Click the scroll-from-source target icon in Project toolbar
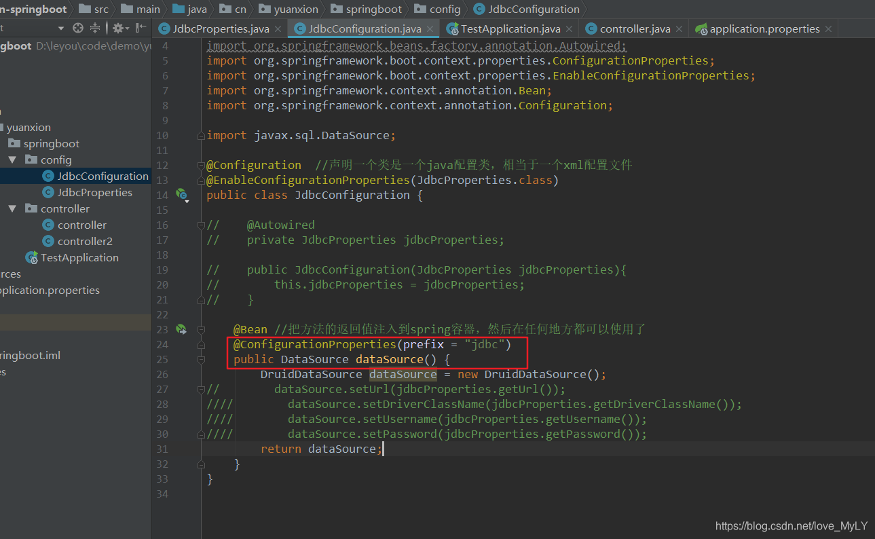 click(78, 29)
